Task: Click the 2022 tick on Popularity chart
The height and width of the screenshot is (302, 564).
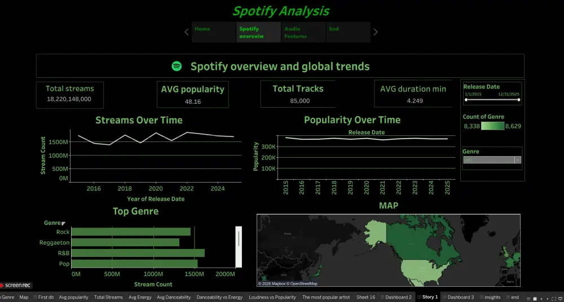Action: pyautogui.click(x=399, y=188)
